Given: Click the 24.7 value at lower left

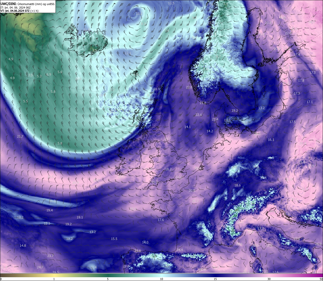Looking at the screenshot, I should tap(40, 267).
